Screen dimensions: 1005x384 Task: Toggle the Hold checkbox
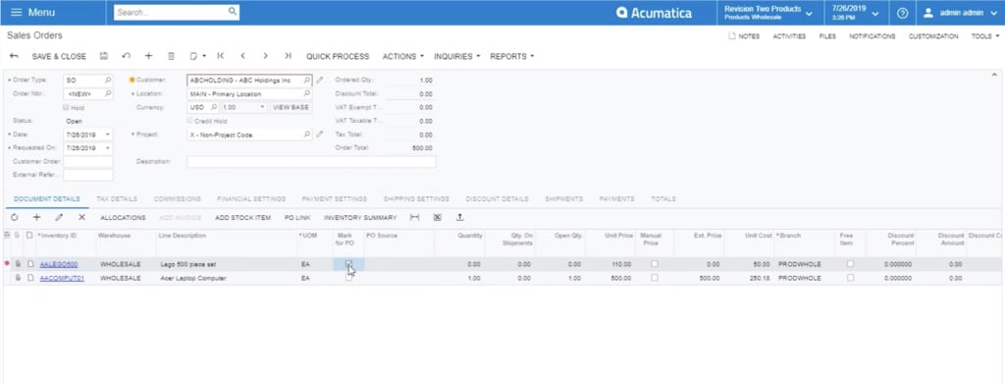[66, 108]
